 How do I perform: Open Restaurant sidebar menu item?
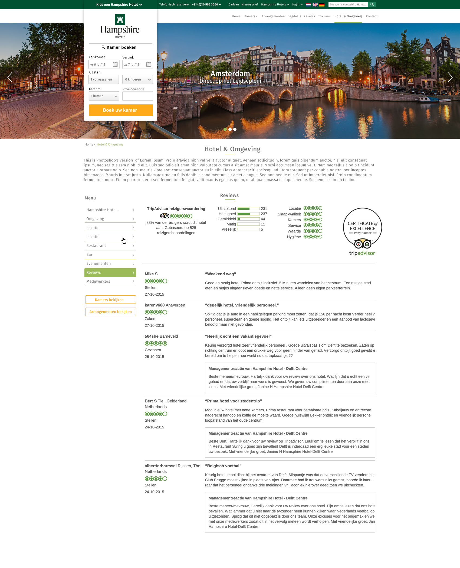point(110,246)
